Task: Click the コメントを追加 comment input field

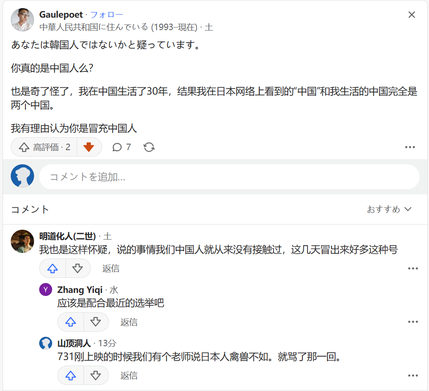Action: tap(229, 177)
